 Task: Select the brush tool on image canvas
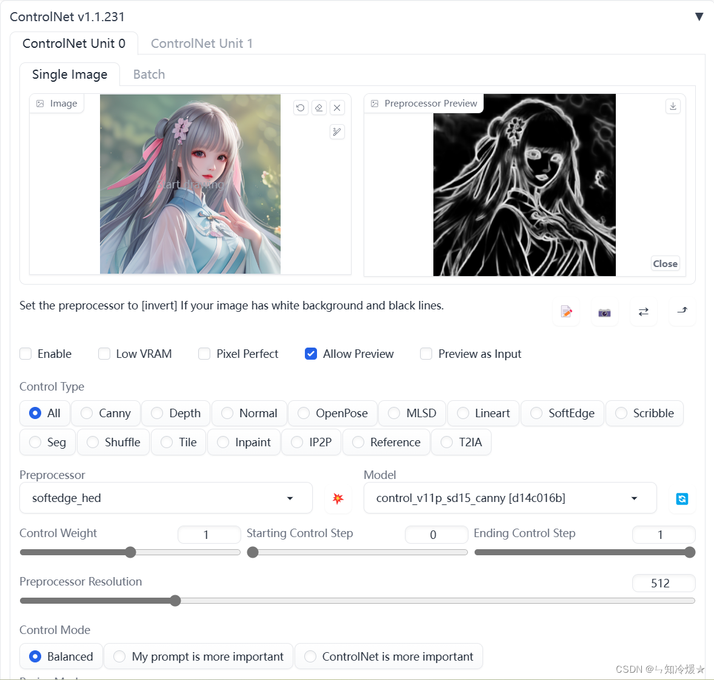point(337,132)
